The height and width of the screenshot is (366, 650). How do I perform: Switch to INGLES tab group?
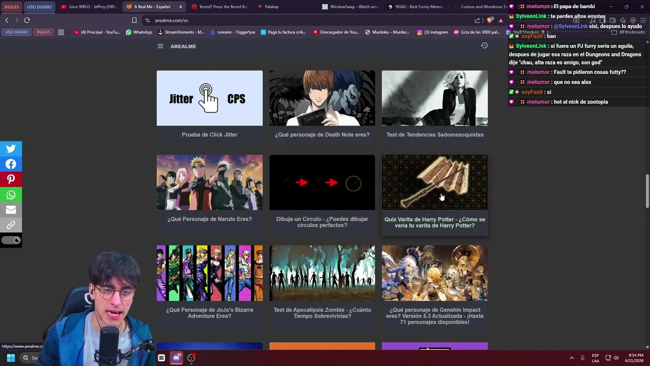[x=11, y=7]
